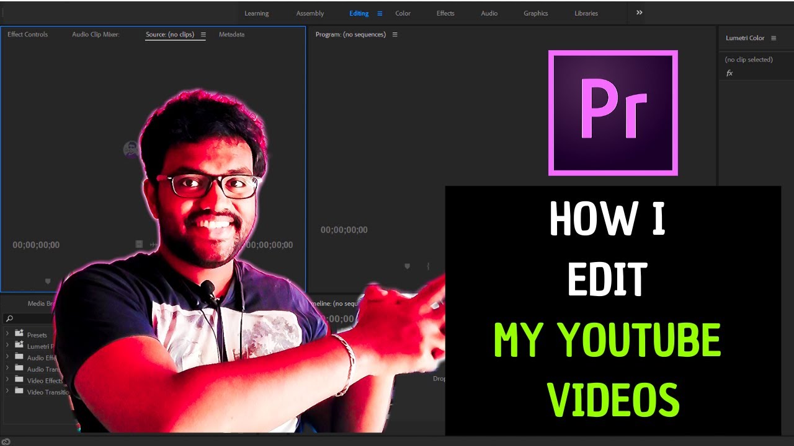
Task: Open the Editing workspace menu icon
Action: (x=380, y=13)
